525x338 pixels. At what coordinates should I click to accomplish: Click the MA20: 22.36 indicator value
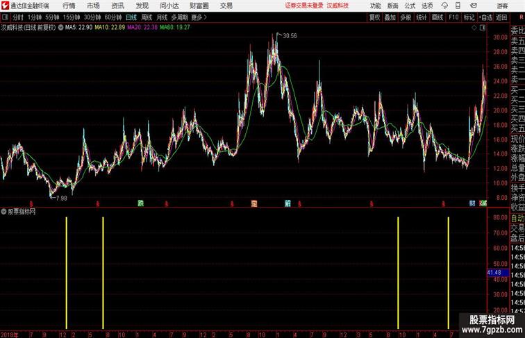tap(142, 28)
